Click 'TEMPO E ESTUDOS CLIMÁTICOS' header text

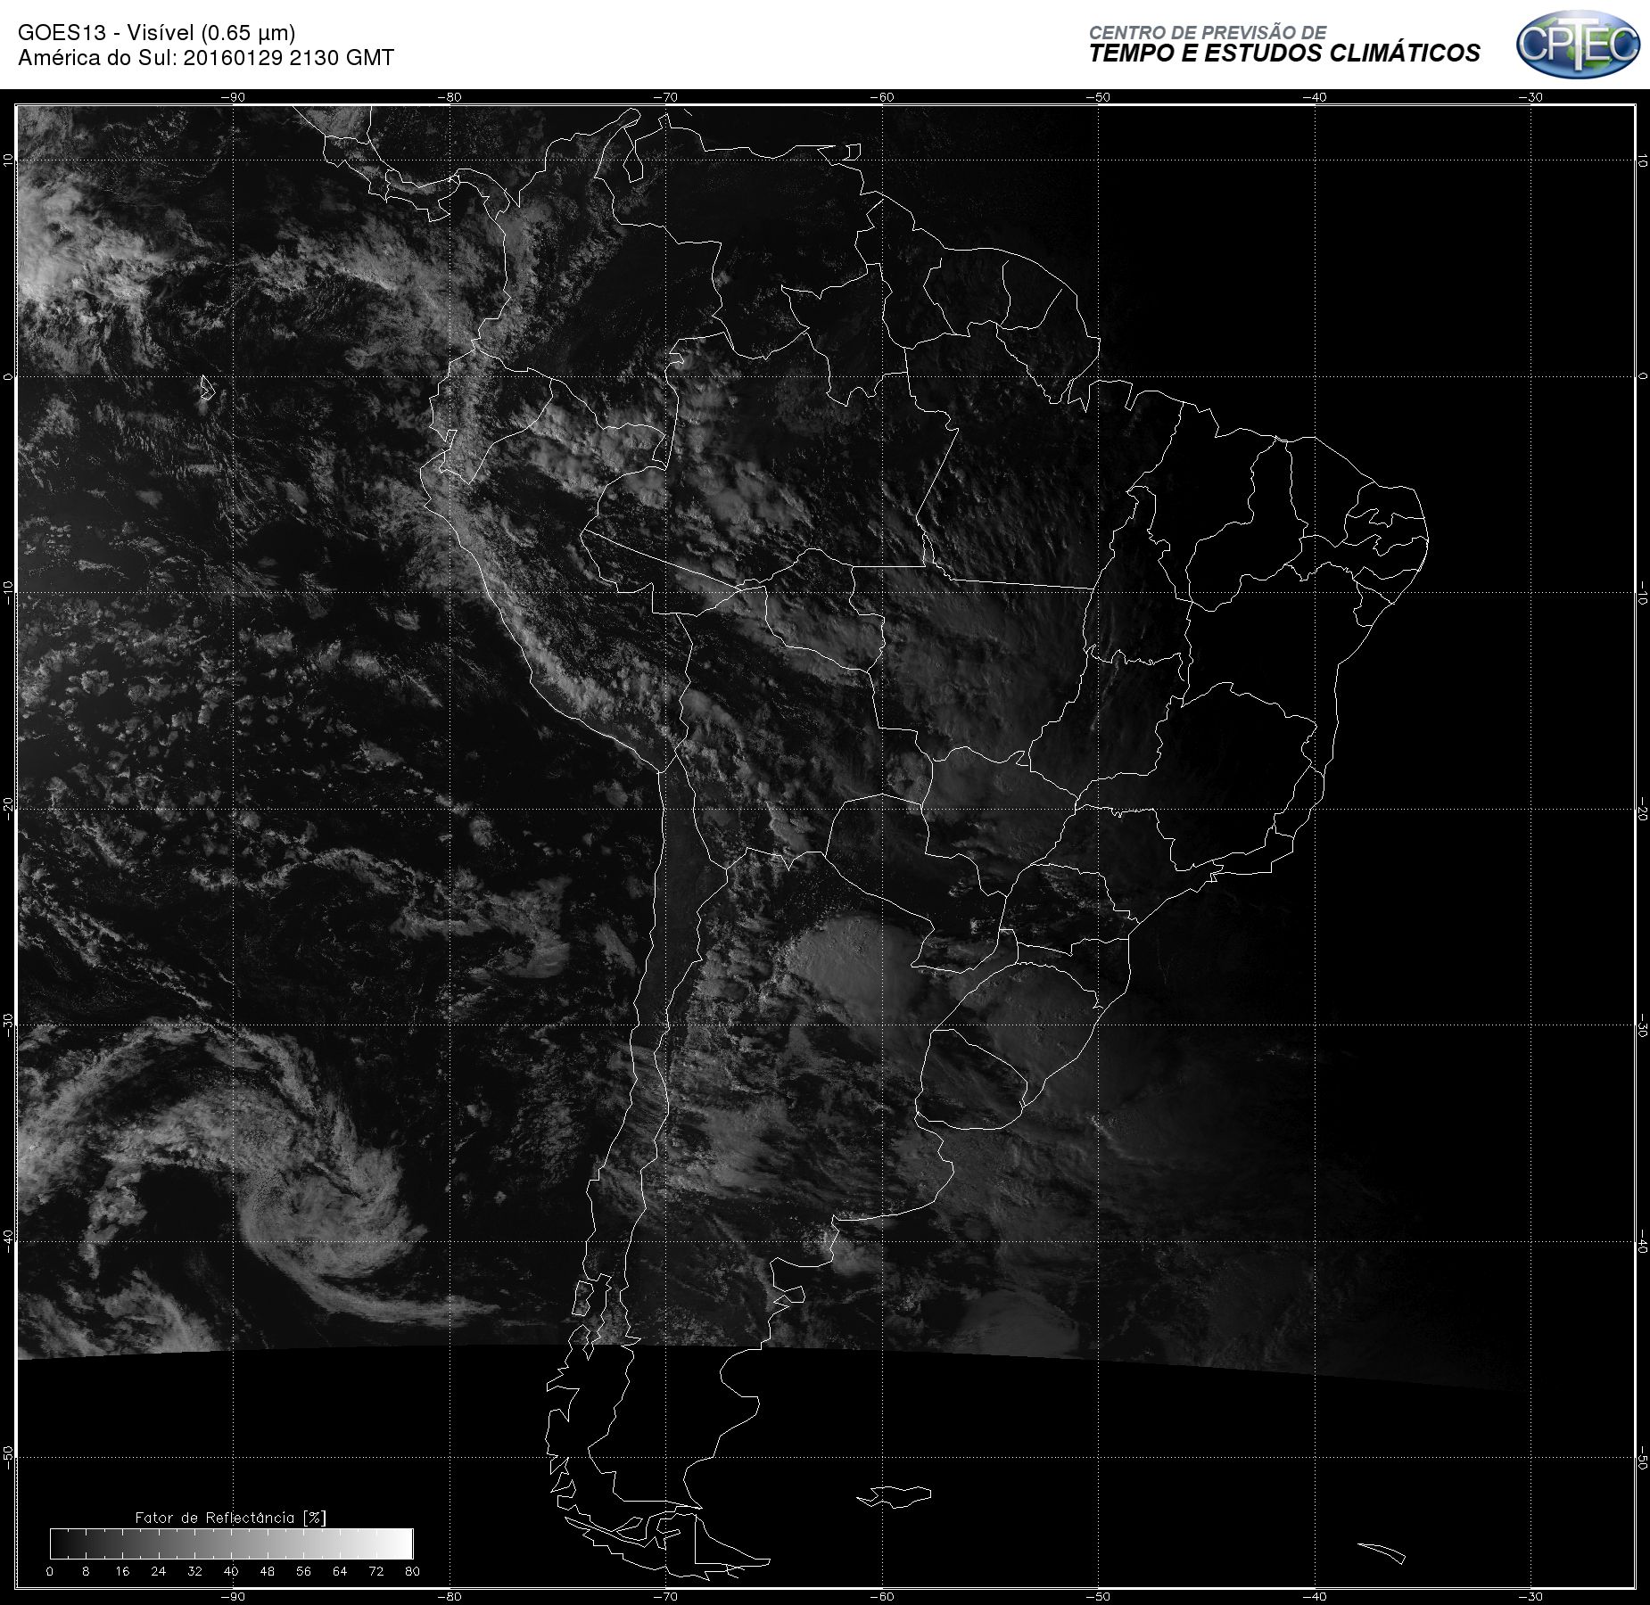(x=1284, y=53)
